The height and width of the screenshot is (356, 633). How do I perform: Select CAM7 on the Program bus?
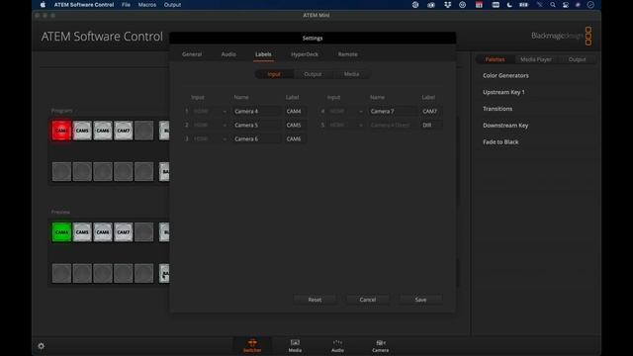click(123, 131)
